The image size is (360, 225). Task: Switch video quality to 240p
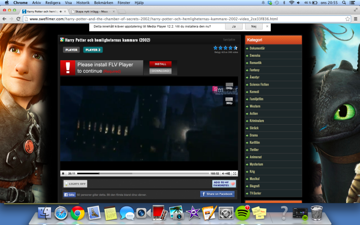[229, 88]
